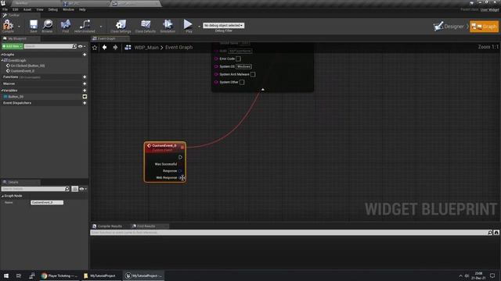Viewport: 501px width, 281px height.
Task: Open the Play options dropdown arrow
Action: pyautogui.click(x=199, y=26)
